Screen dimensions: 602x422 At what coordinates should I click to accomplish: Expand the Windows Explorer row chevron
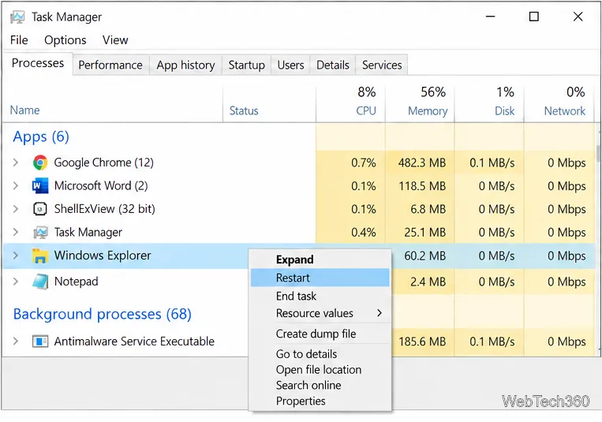(x=15, y=256)
